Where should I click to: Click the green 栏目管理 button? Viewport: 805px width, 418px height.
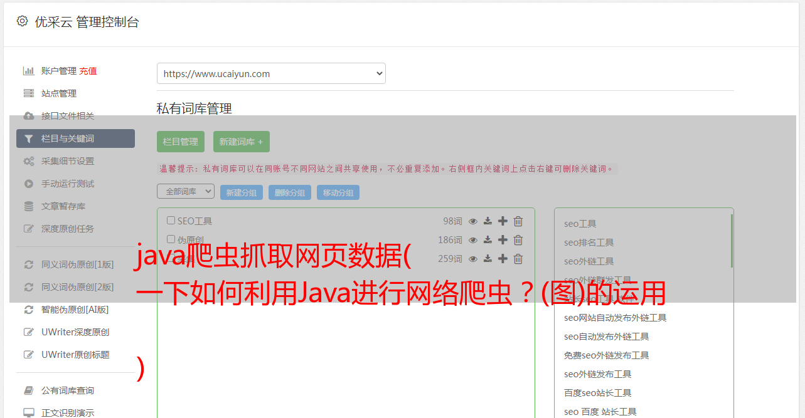(x=181, y=142)
